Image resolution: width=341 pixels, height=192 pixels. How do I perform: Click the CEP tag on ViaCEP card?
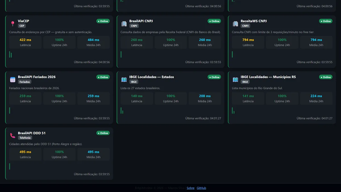point(22,26)
